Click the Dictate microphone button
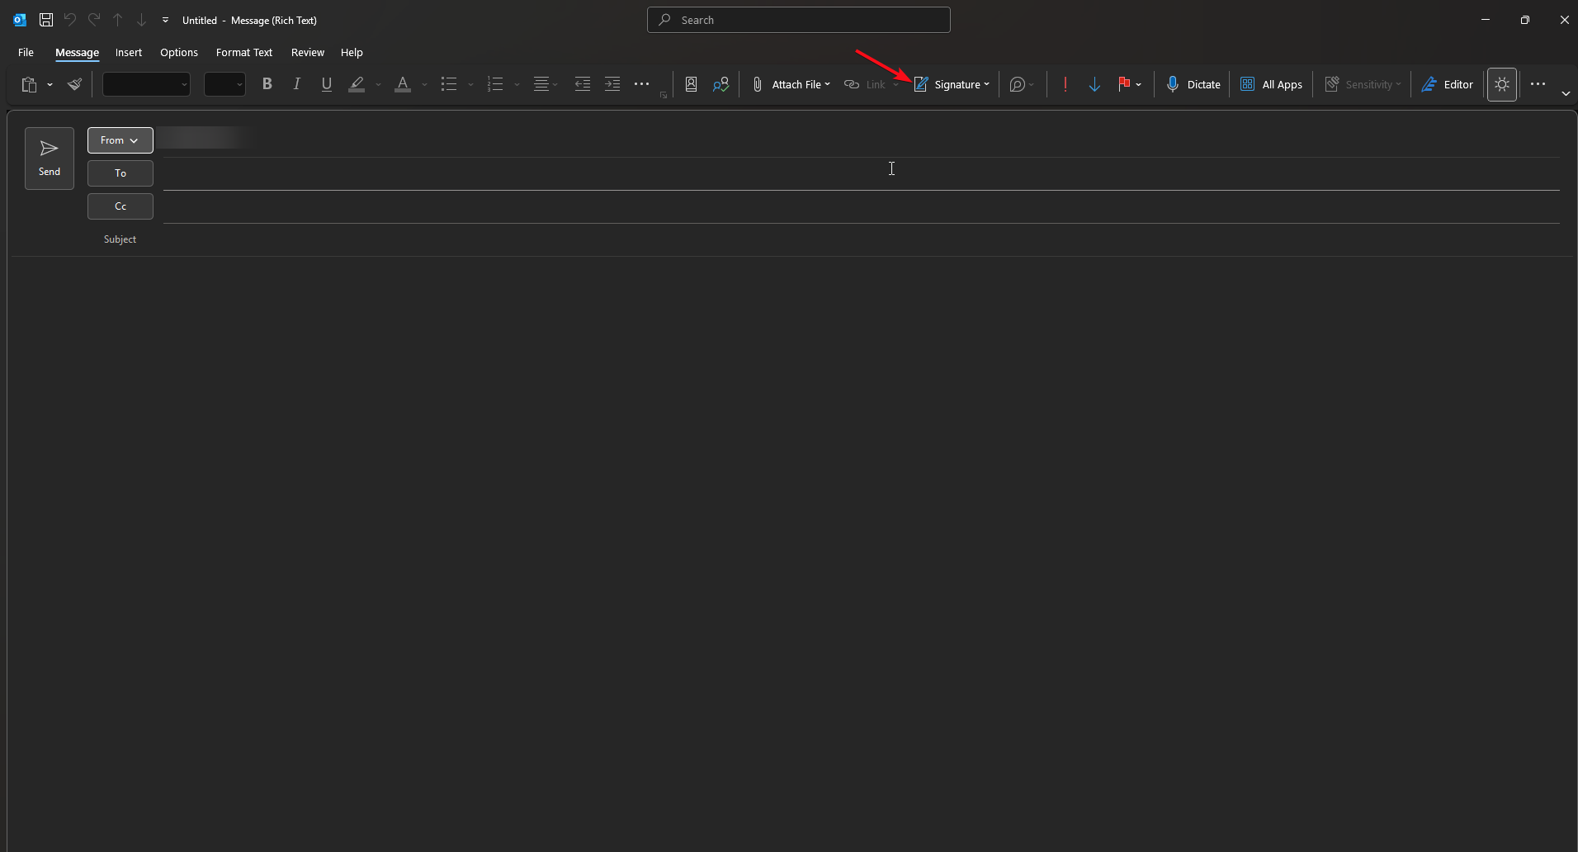The height and width of the screenshot is (852, 1578). [1193, 84]
